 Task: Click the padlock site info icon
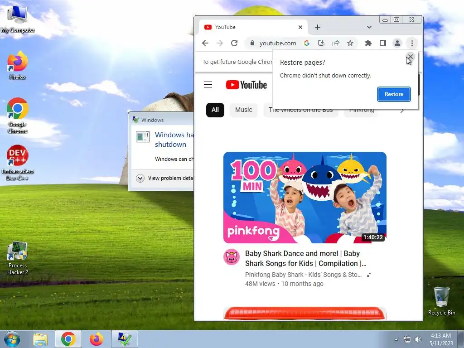(252, 43)
